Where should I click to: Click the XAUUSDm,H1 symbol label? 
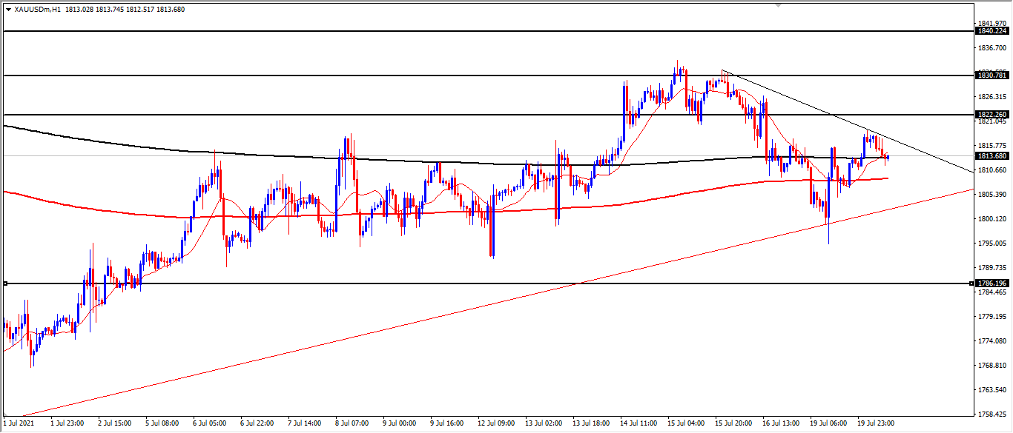point(37,10)
